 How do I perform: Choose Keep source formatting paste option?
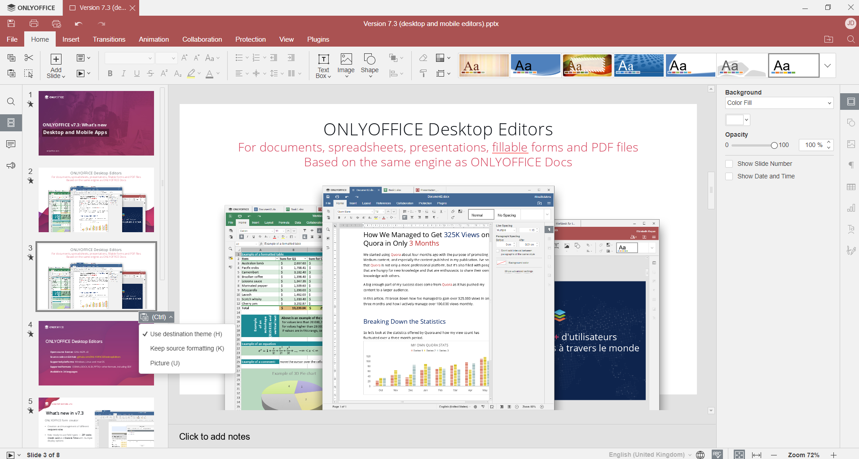click(x=186, y=348)
